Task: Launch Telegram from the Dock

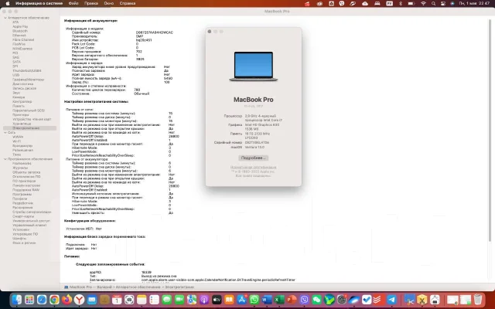Action: point(392,299)
